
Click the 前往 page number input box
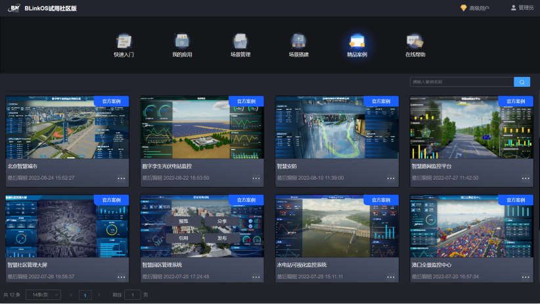132,295
